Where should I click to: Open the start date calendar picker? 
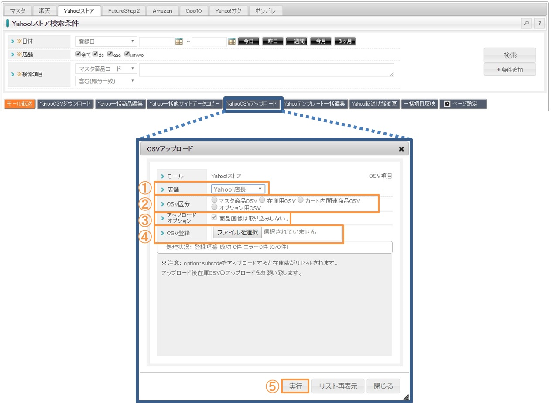[x=178, y=41]
